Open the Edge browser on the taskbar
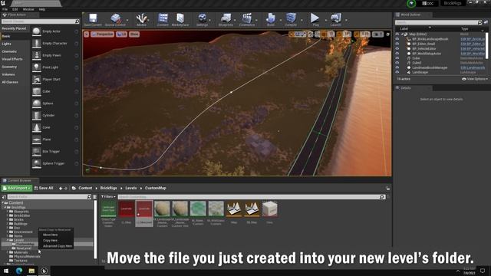Viewport: 491px width, 276px height. pyautogui.click(x=18, y=271)
